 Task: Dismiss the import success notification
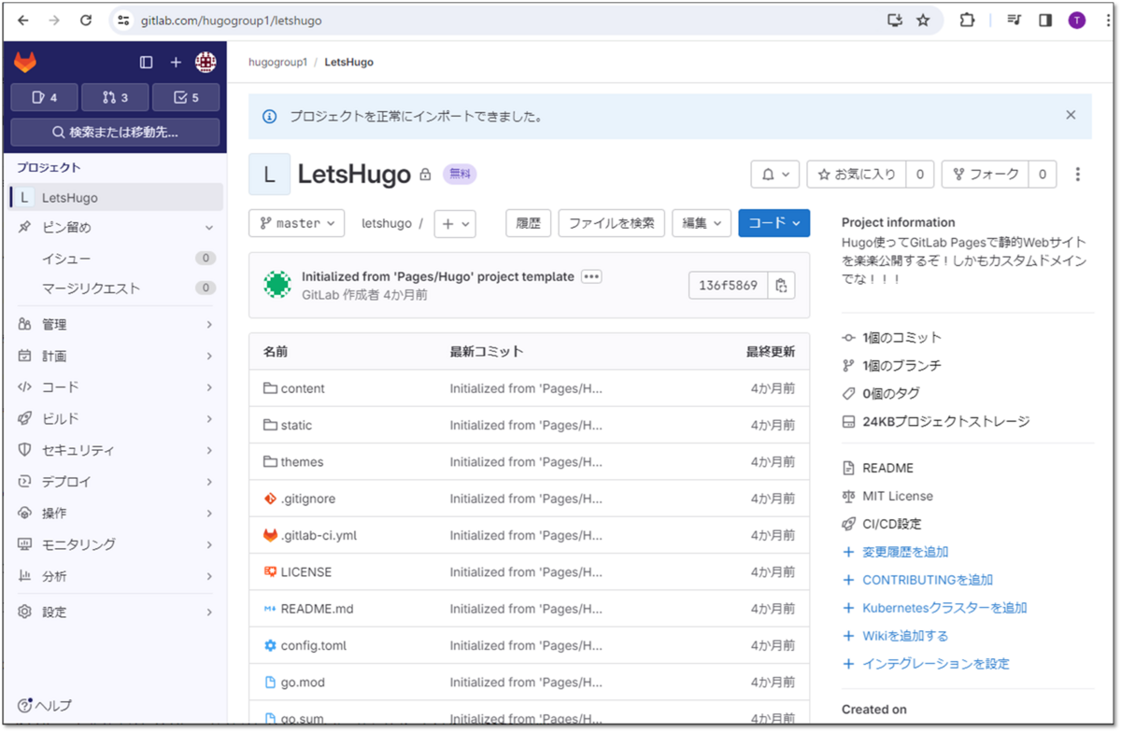tap(1071, 115)
